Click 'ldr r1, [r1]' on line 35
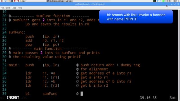180x101 pixels. [x=42, y=77]
